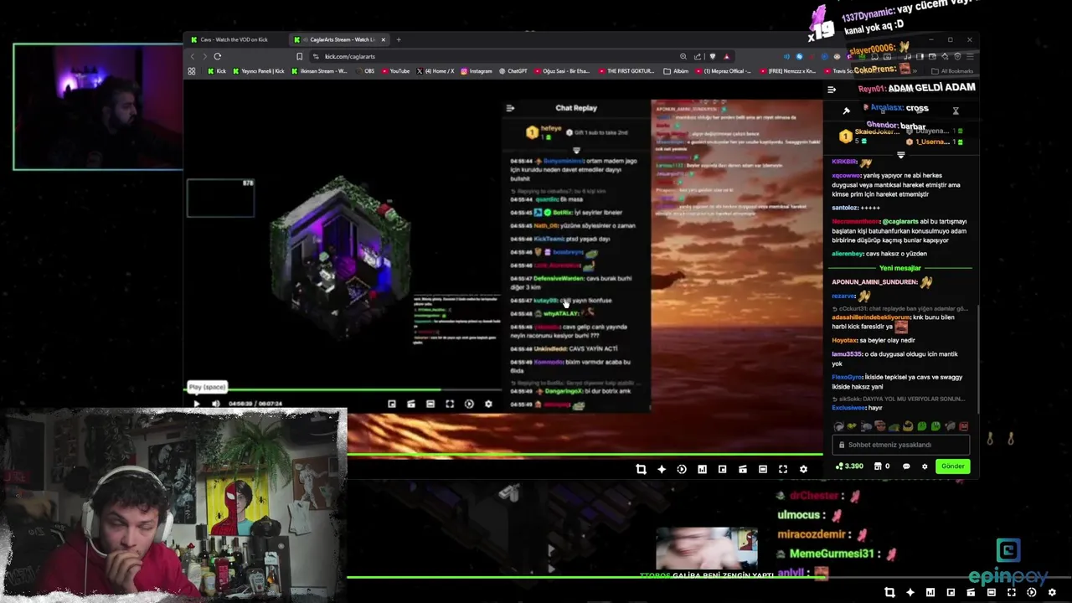Close the CaglarArts Stream tab
The width and height of the screenshot is (1072, 603).
tap(384, 39)
